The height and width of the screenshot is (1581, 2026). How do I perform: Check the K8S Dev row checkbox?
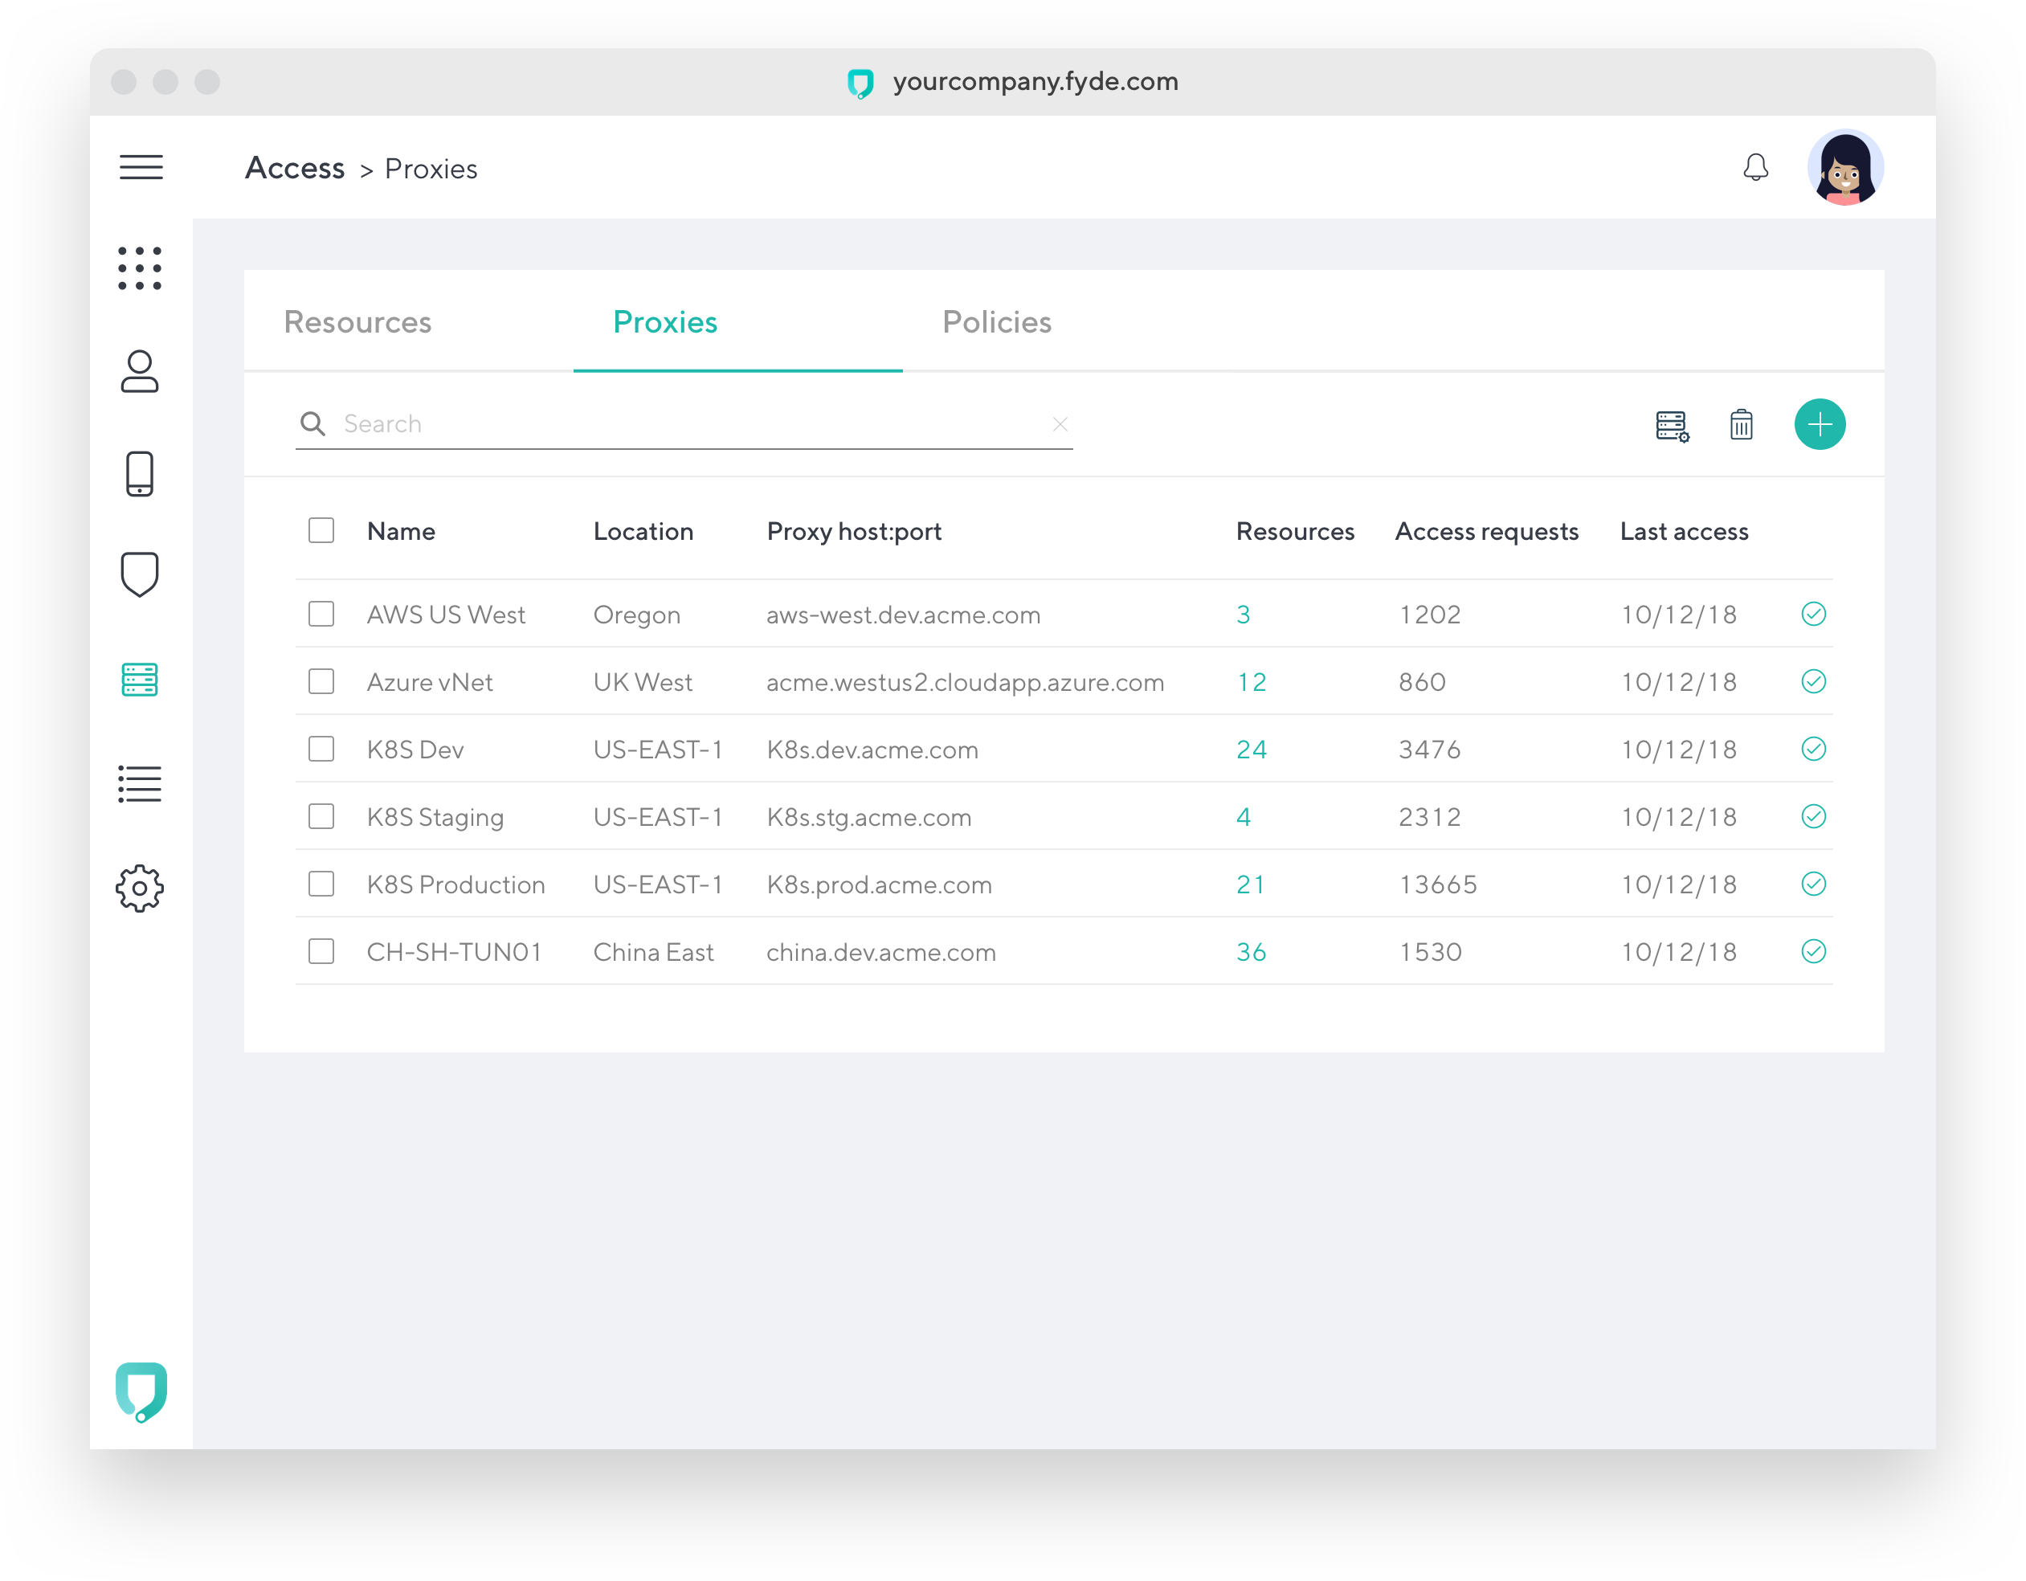coord(321,749)
